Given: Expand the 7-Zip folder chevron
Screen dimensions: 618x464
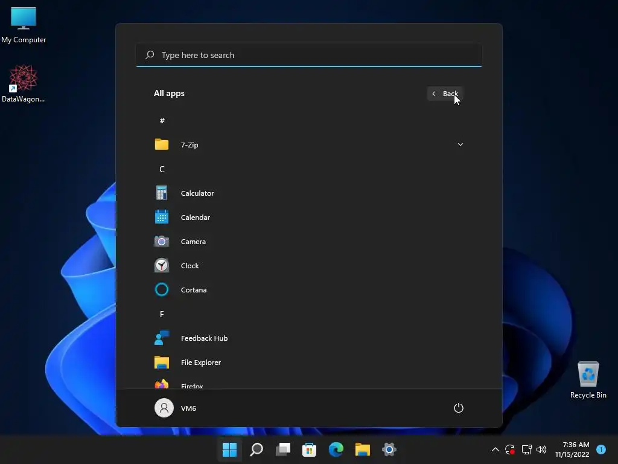Looking at the screenshot, I should 460,144.
